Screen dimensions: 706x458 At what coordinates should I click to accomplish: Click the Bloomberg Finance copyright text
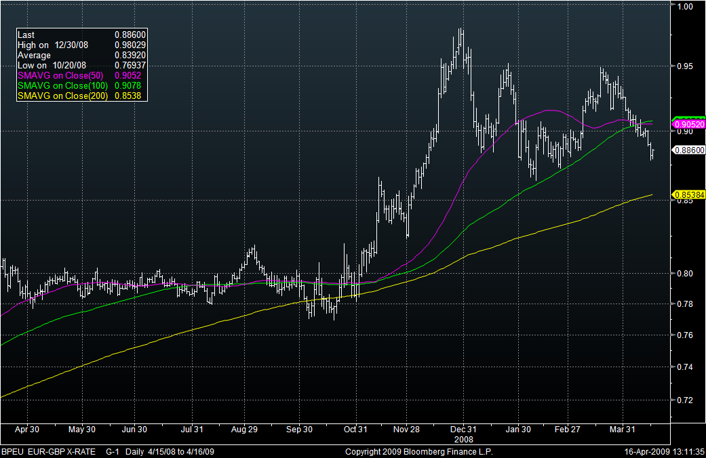pyautogui.click(x=418, y=452)
